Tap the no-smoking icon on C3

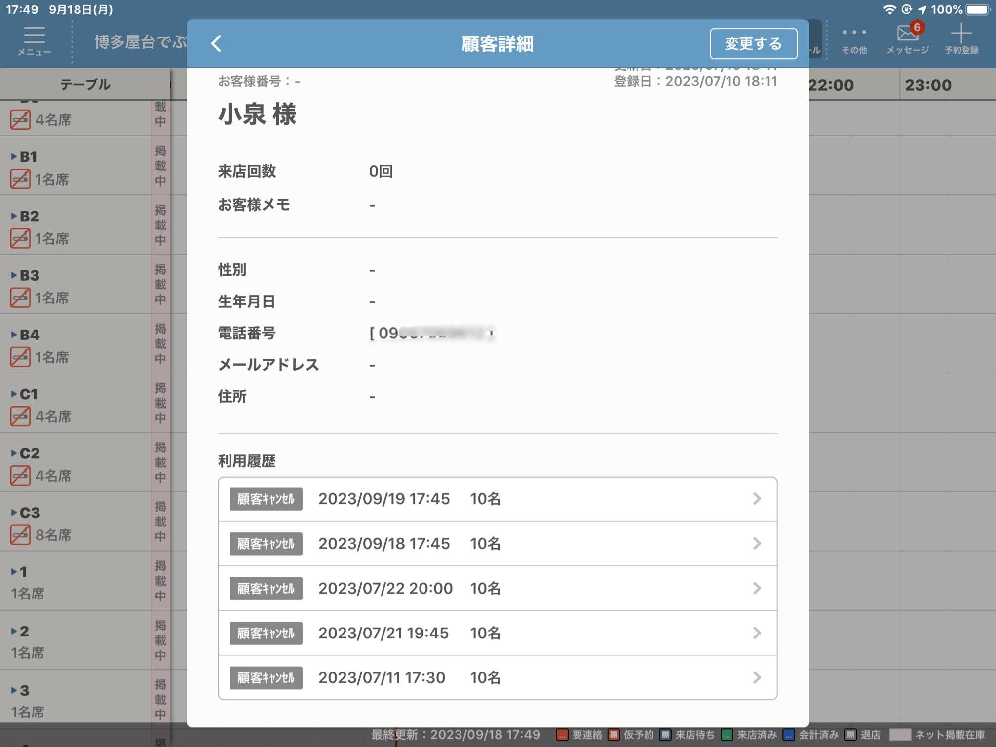[20, 534]
